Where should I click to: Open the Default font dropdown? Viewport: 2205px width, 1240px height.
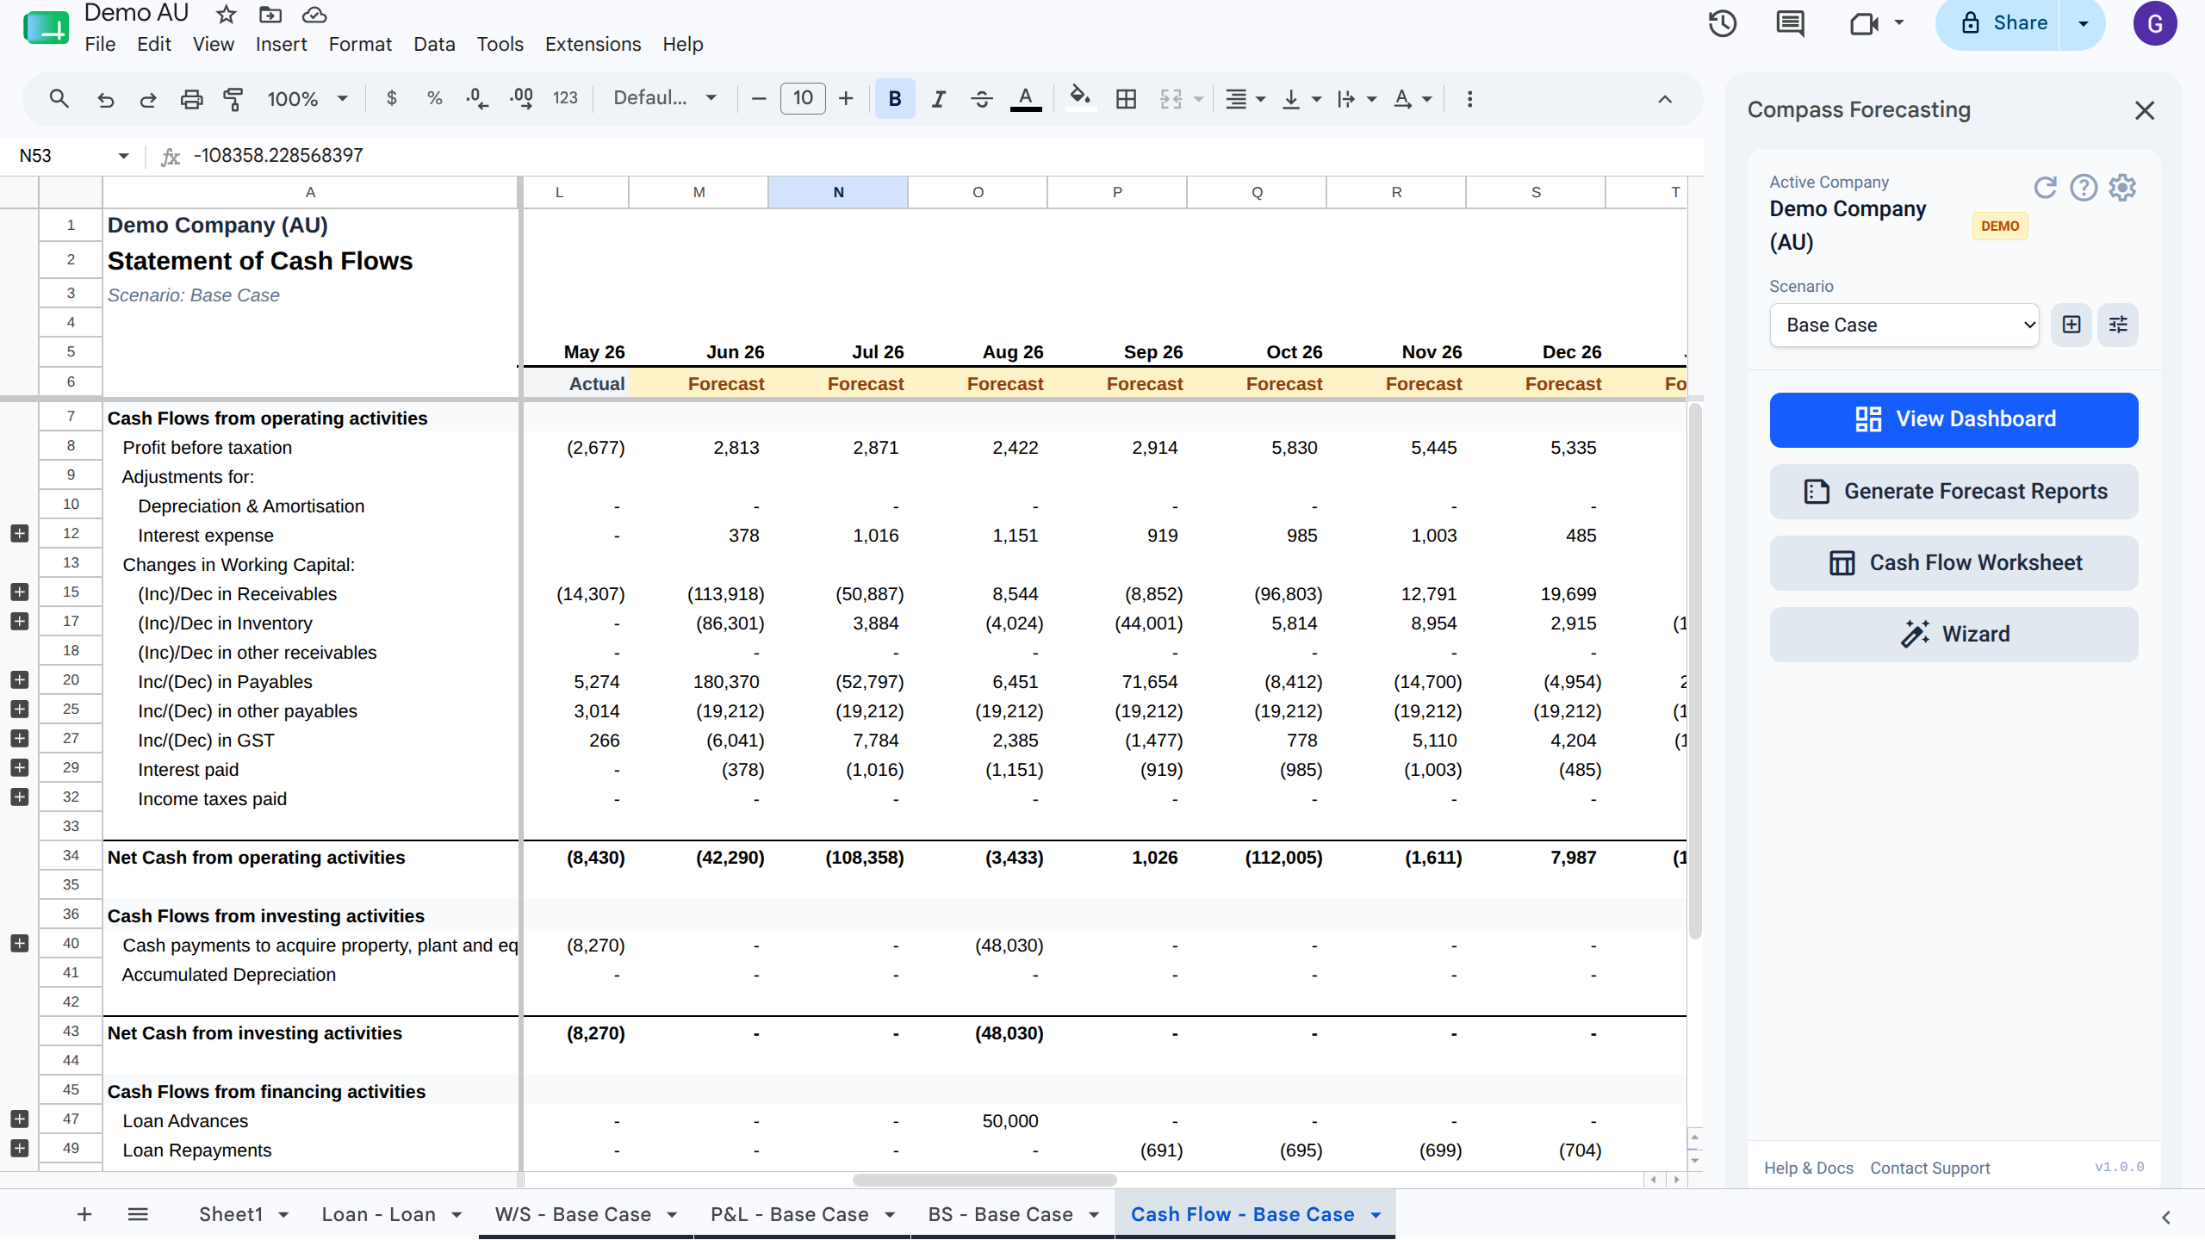(664, 99)
